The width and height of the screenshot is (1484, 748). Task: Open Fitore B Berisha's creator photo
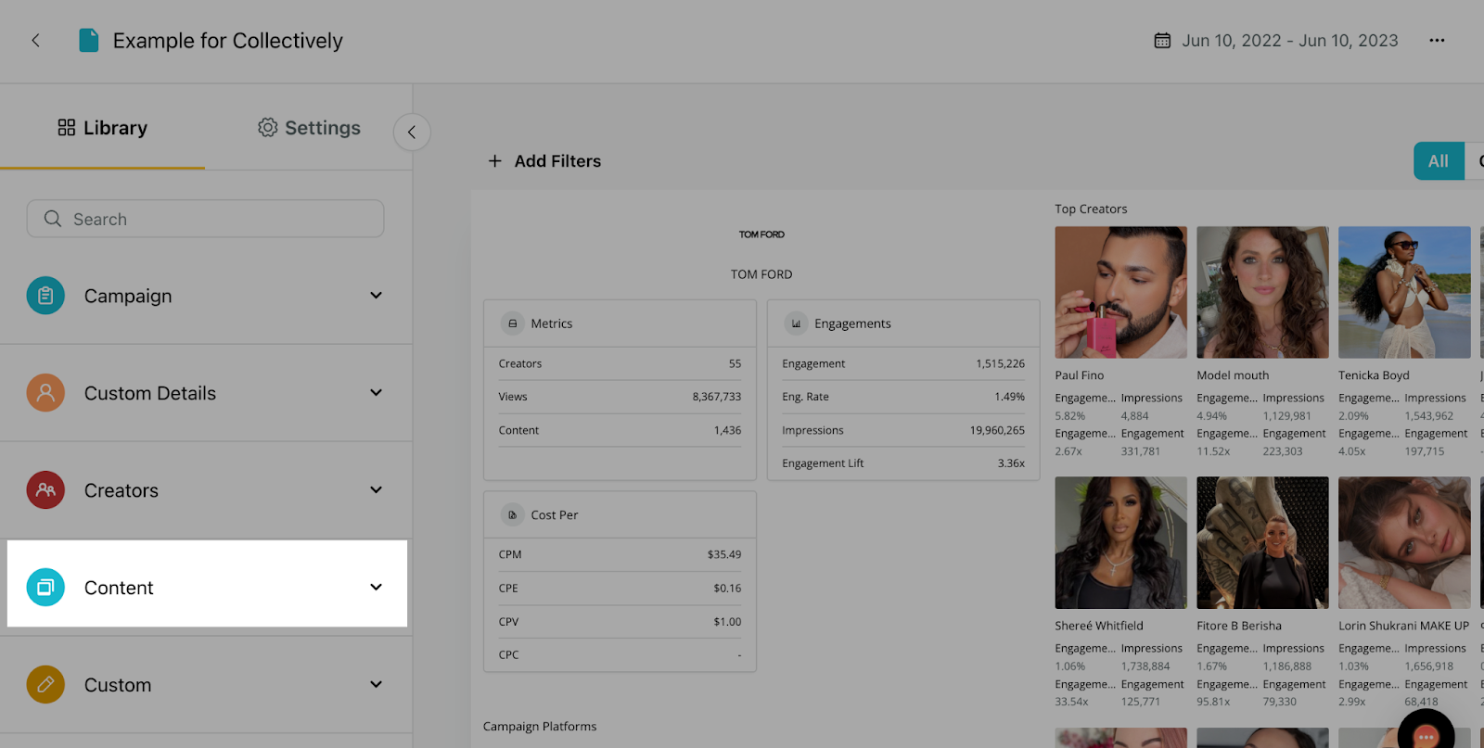coord(1262,542)
